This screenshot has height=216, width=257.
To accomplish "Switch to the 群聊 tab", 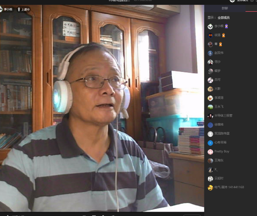I will (x=225, y=8).
